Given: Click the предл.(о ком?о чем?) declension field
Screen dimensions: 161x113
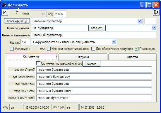Looking at the screenshot, I should click(94, 98).
